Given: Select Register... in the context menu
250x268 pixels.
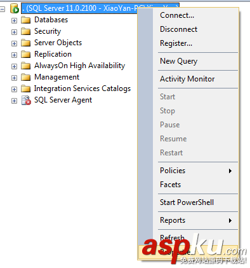Looking at the screenshot, I should (188, 43).
